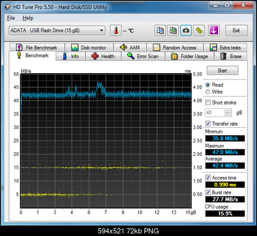Viewport: 257px width, 236px height.
Task: Click the Exit button
Action: [x=237, y=30]
